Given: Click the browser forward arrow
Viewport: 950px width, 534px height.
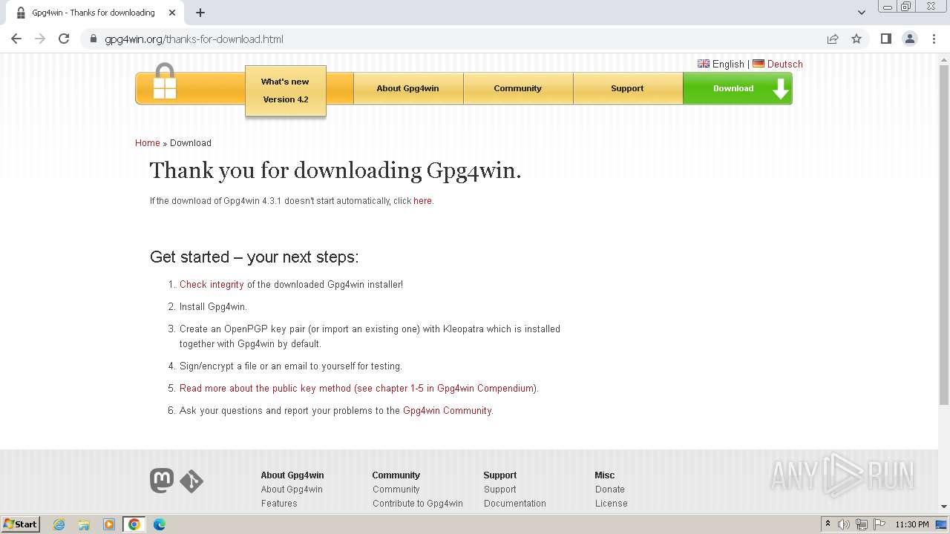Looking at the screenshot, I should point(40,39).
